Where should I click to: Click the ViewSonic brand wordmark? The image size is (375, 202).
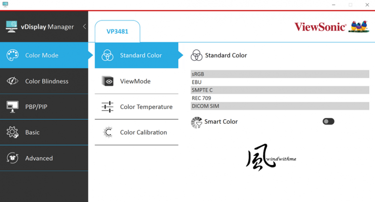(320, 27)
